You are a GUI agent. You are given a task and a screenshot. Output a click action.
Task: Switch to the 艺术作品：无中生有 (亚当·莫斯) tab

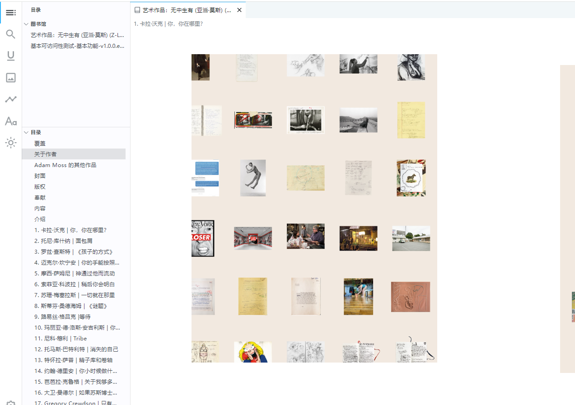(187, 10)
